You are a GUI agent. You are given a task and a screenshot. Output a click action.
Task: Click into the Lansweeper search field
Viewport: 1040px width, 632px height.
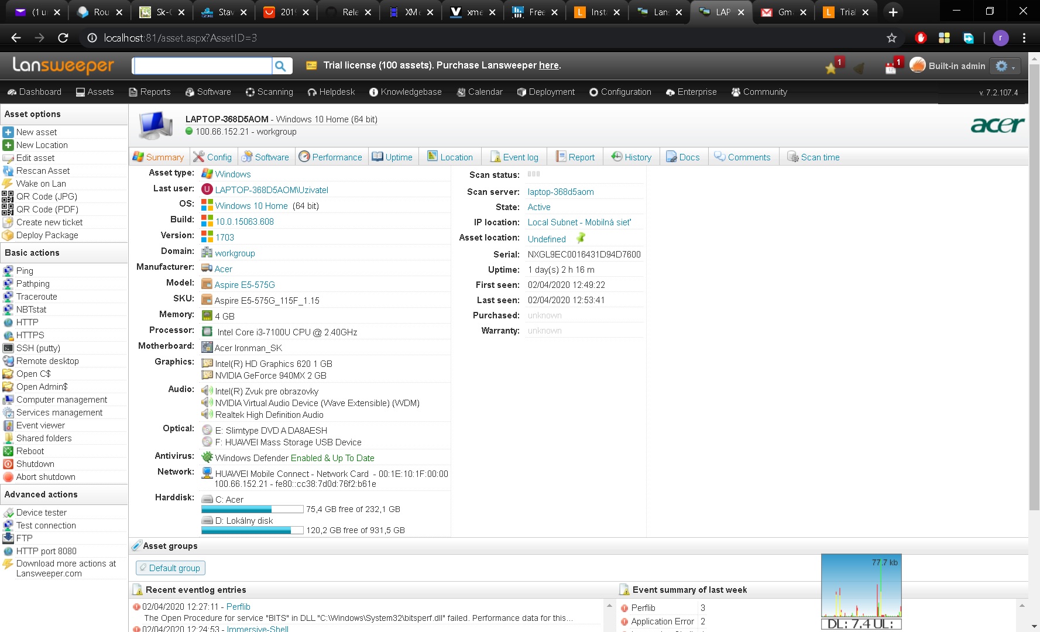202,66
